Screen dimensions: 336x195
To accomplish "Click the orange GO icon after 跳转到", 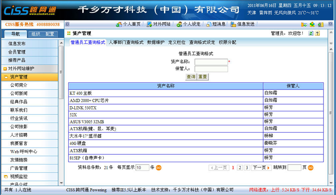I will 311,168.
